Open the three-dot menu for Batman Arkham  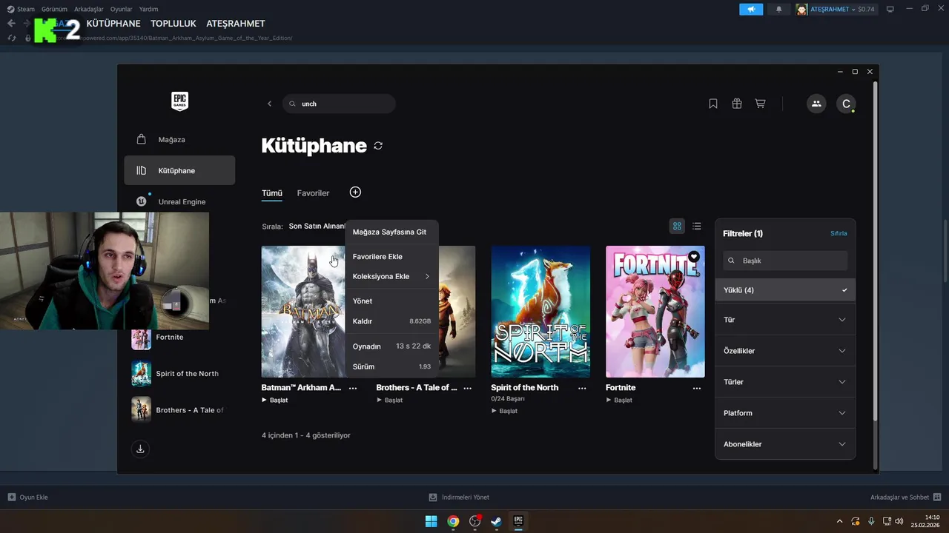click(353, 388)
